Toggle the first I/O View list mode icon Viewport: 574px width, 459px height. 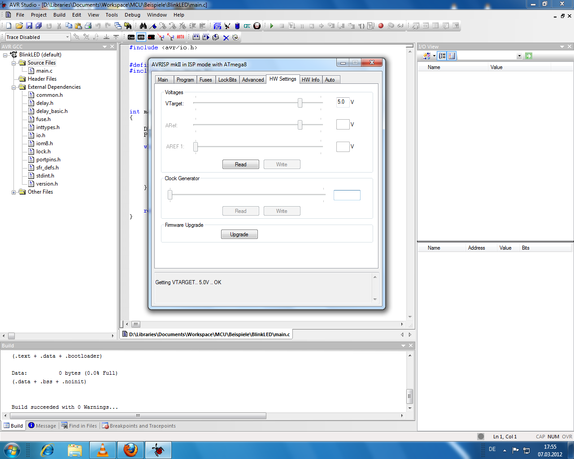click(442, 56)
